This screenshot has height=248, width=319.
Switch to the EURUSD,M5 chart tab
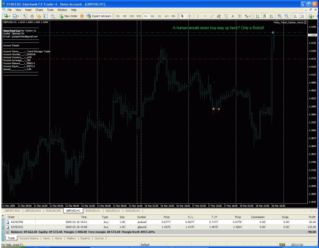53,211
